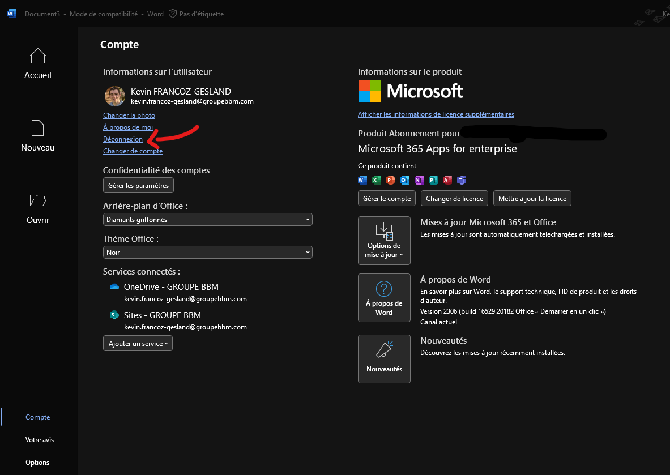Open the Ajouter un service dropdown

tap(138, 344)
